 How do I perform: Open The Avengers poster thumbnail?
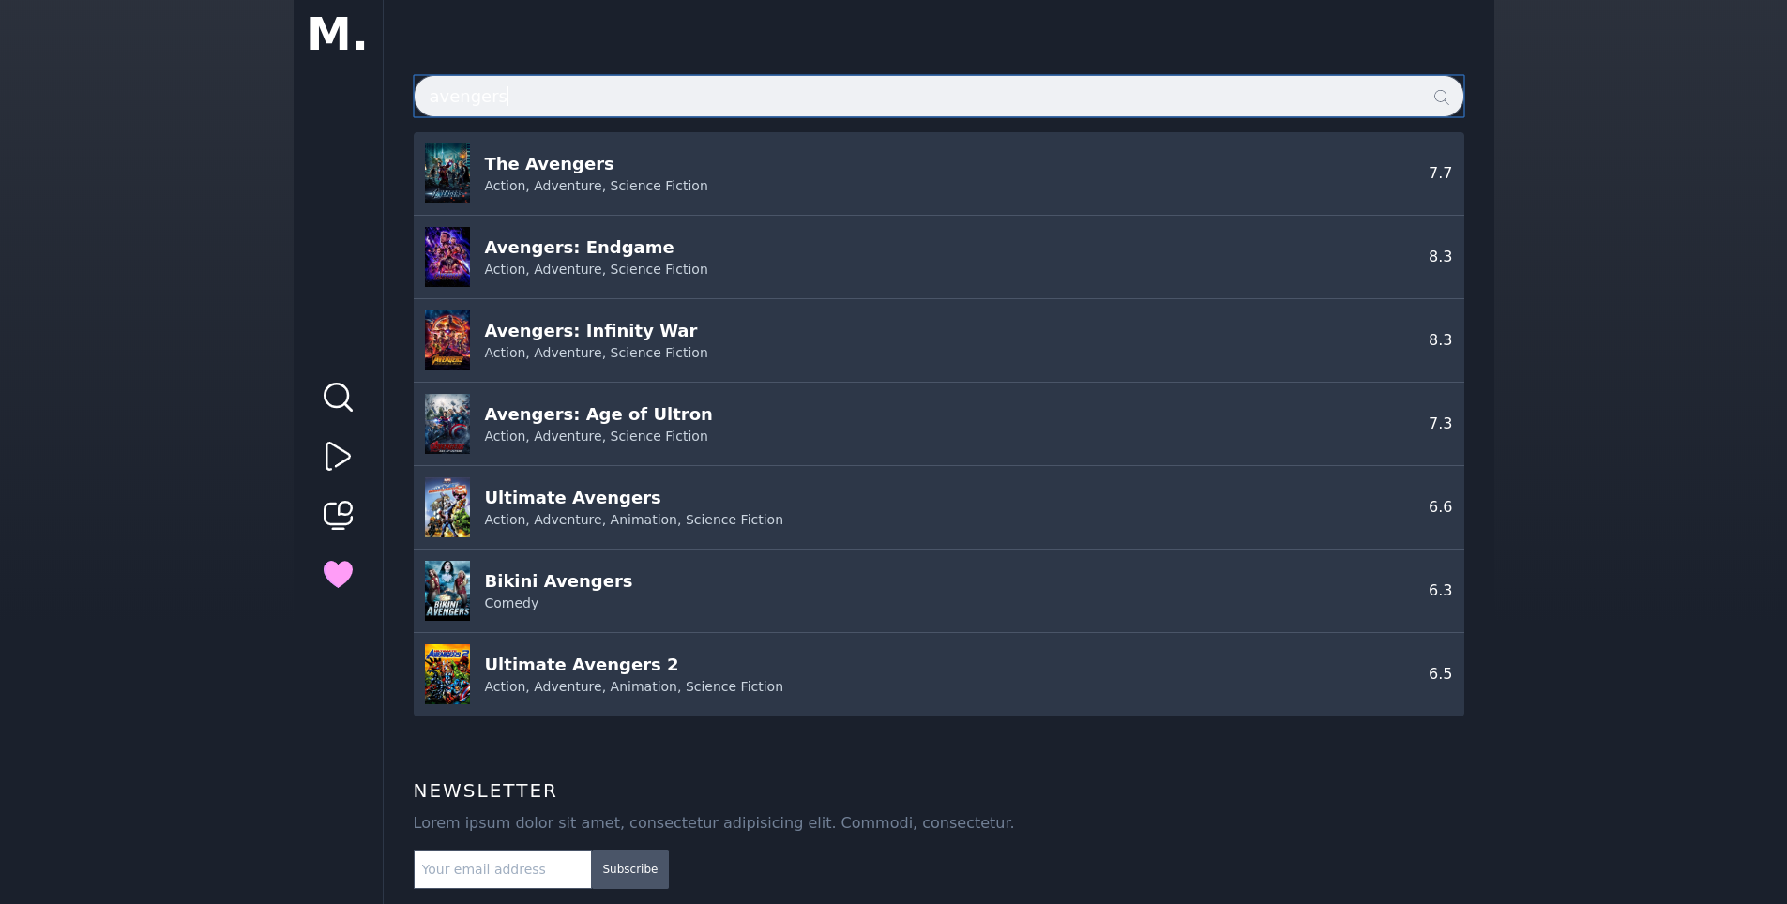coord(447,173)
